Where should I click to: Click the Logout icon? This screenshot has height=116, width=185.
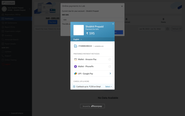[3, 64]
